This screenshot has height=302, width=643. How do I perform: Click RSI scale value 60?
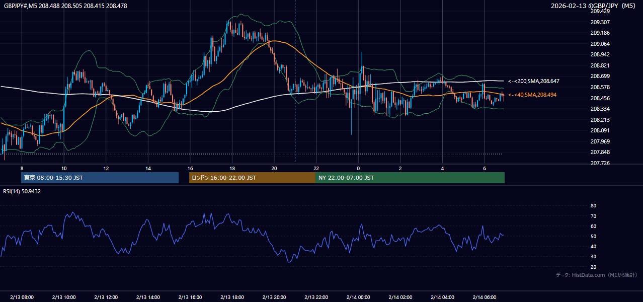(593, 226)
